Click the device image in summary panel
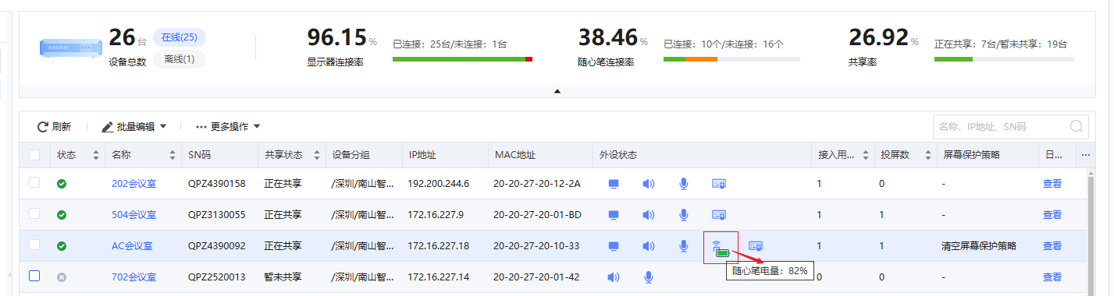 (71, 48)
